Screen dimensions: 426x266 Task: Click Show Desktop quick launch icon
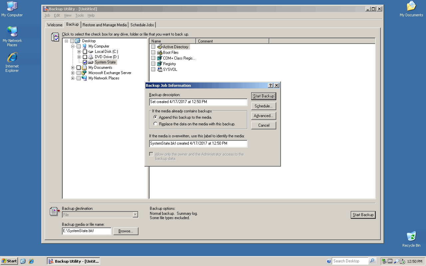point(23,261)
